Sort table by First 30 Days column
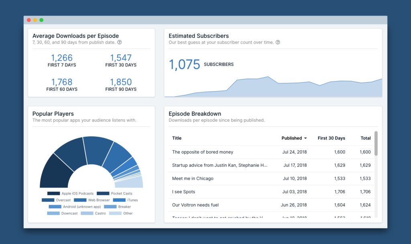Viewport: 411px width, 244px height. (331, 138)
